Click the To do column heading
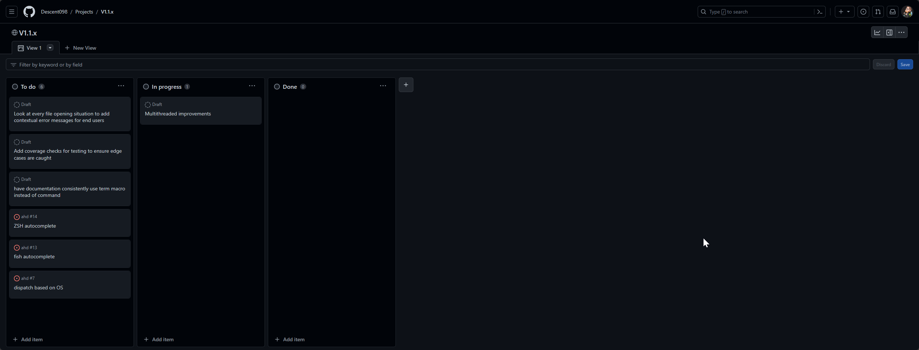The height and width of the screenshot is (350, 919). pyautogui.click(x=28, y=87)
